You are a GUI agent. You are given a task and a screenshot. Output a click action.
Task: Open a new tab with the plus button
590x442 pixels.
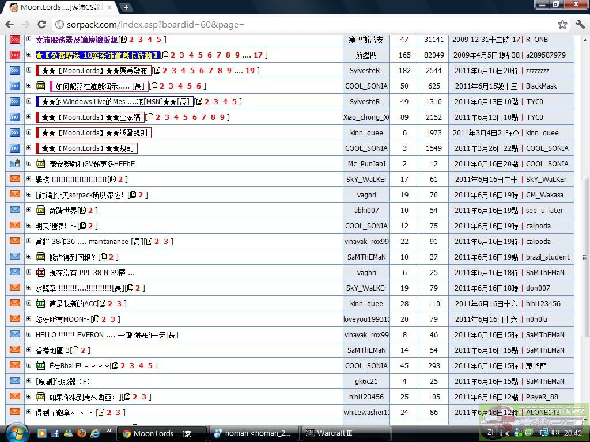coord(126,7)
